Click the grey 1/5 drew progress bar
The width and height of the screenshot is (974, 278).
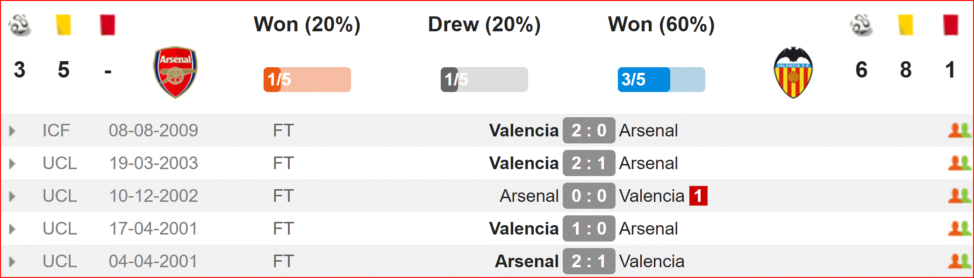[484, 79]
